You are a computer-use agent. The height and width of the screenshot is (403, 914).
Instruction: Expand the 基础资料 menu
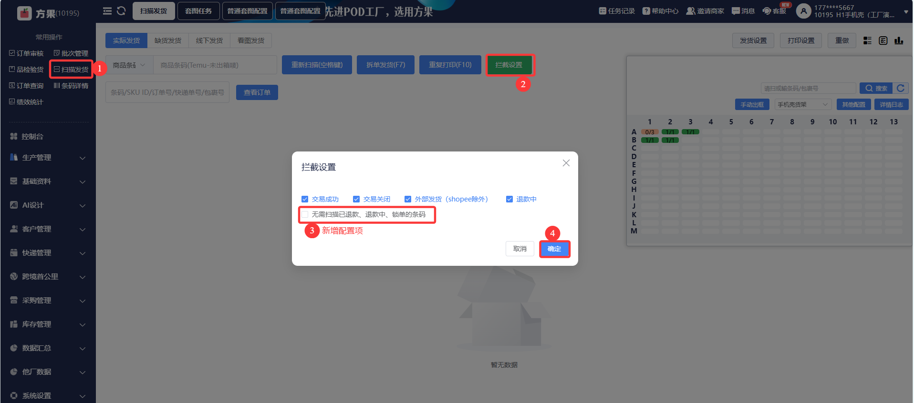[48, 181]
